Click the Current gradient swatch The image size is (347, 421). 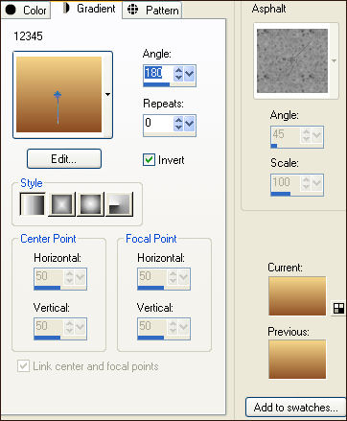coord(297,296)
